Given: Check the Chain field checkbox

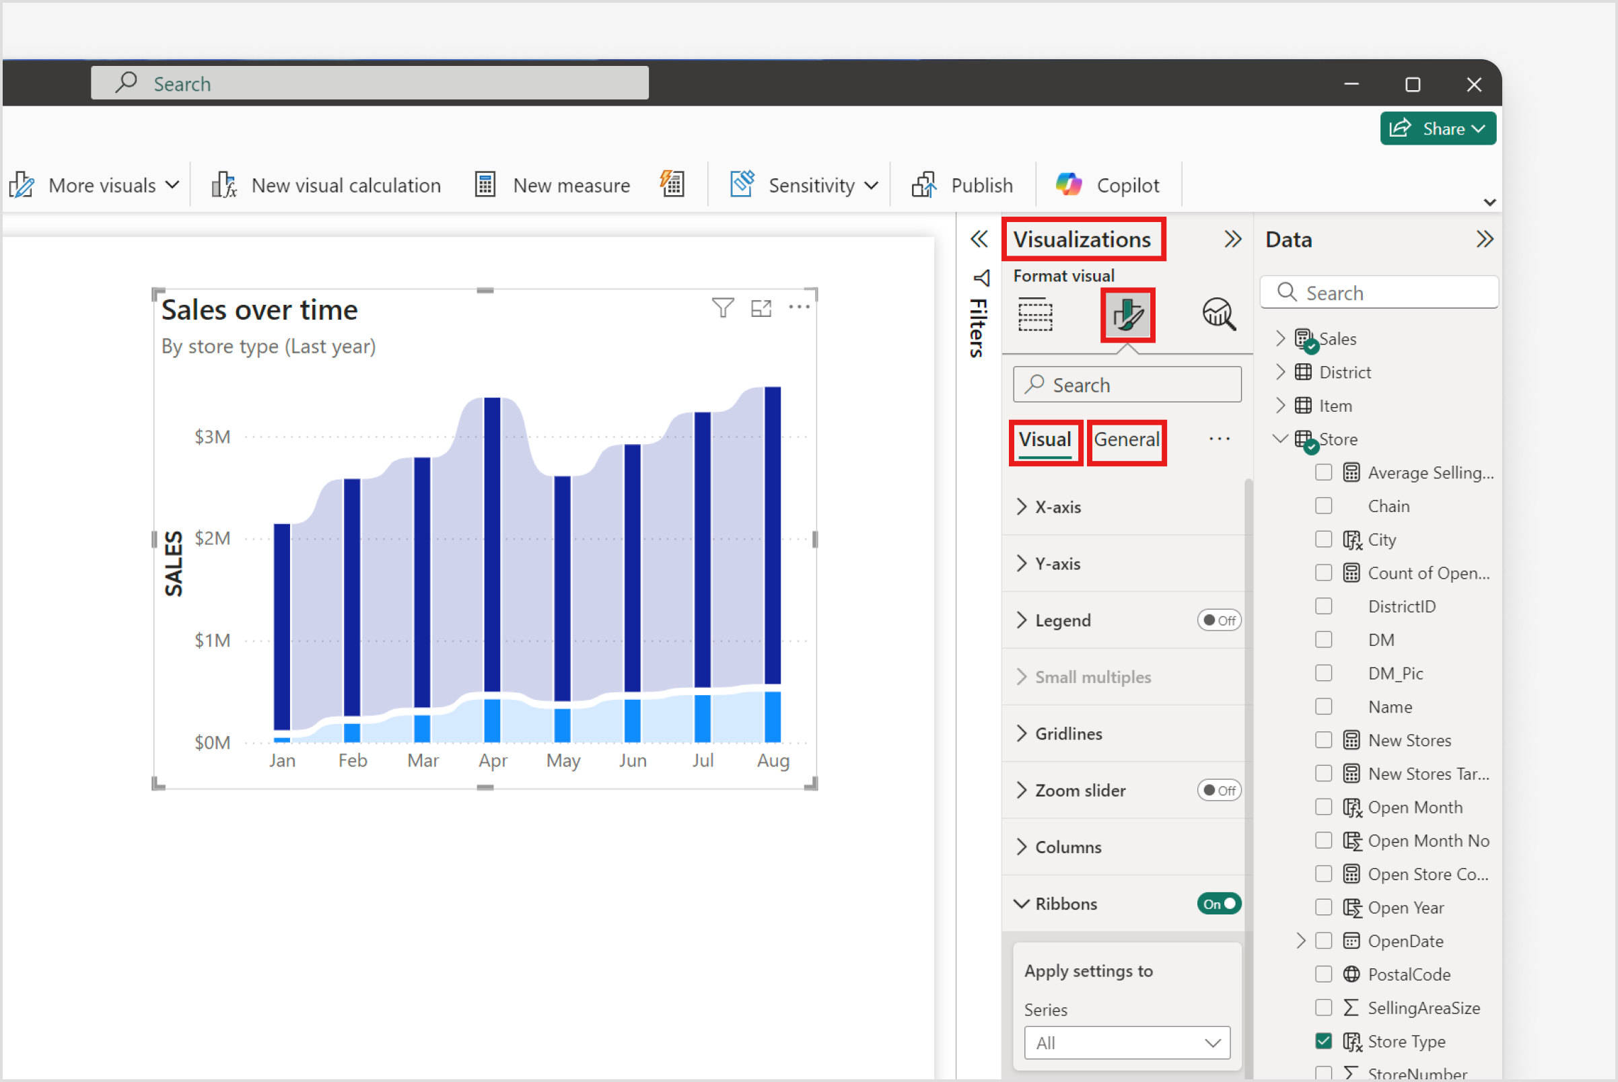Looking at the screenshot, I should [1323, 505].
